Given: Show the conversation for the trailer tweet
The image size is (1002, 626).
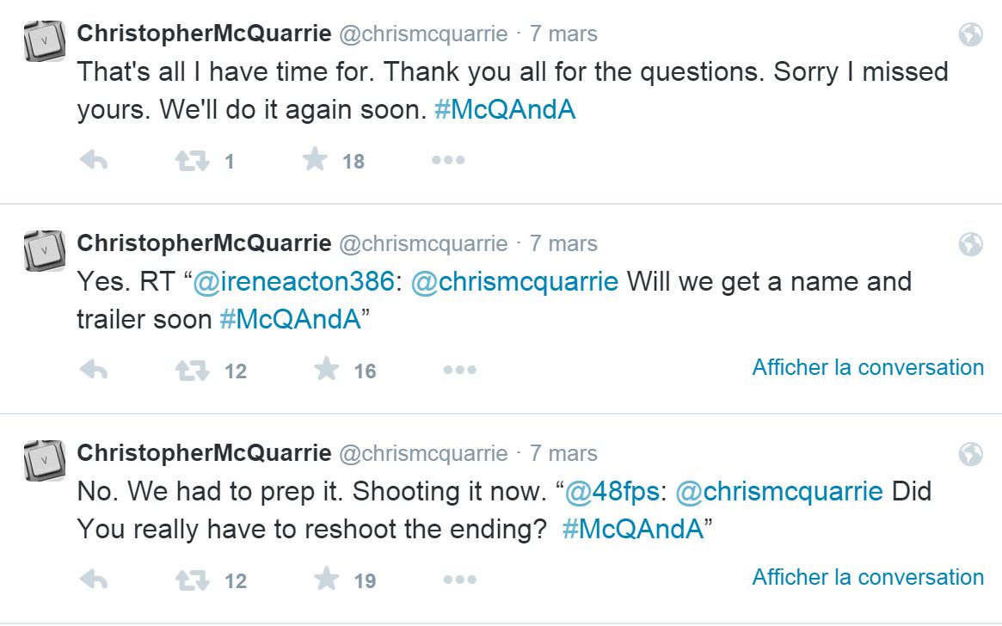Looking at the screenshot, I should pyautogui.click(x=867, y=367).
